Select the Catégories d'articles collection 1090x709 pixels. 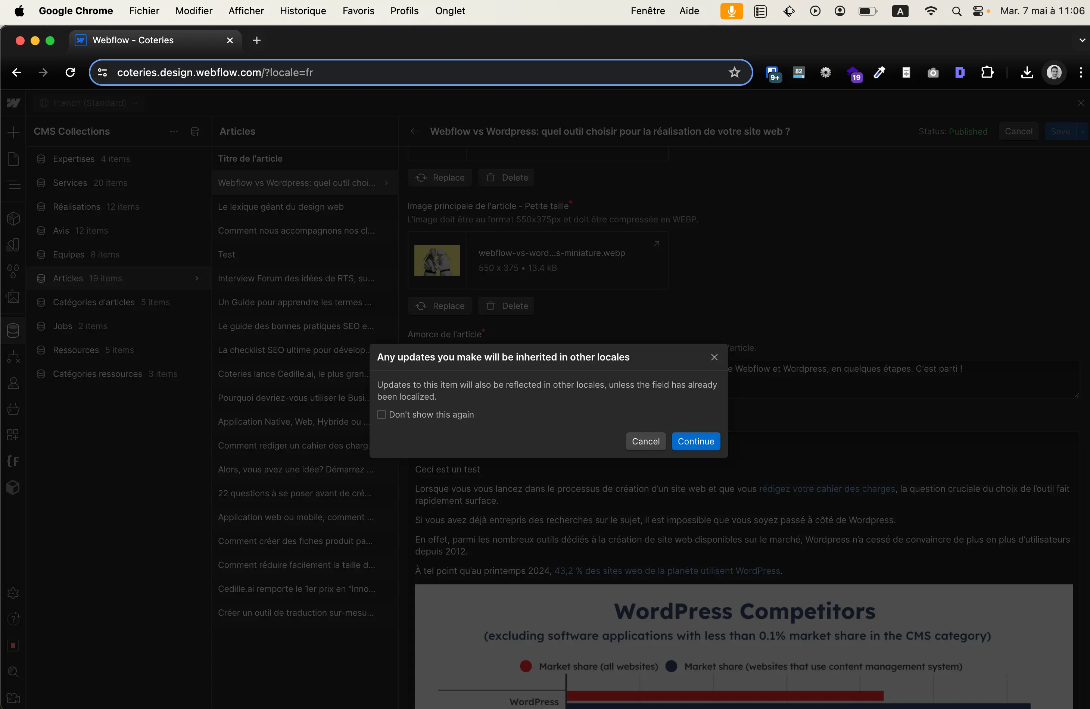(x=119, y=302)
